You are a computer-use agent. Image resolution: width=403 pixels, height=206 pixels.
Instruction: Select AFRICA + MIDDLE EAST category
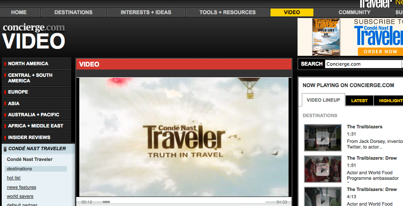coord(36,126)
